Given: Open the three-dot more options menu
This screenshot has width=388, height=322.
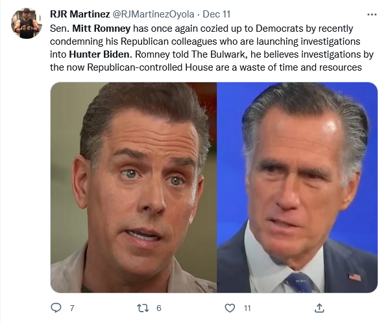Looking at the screenshot, I should [372, 15].
